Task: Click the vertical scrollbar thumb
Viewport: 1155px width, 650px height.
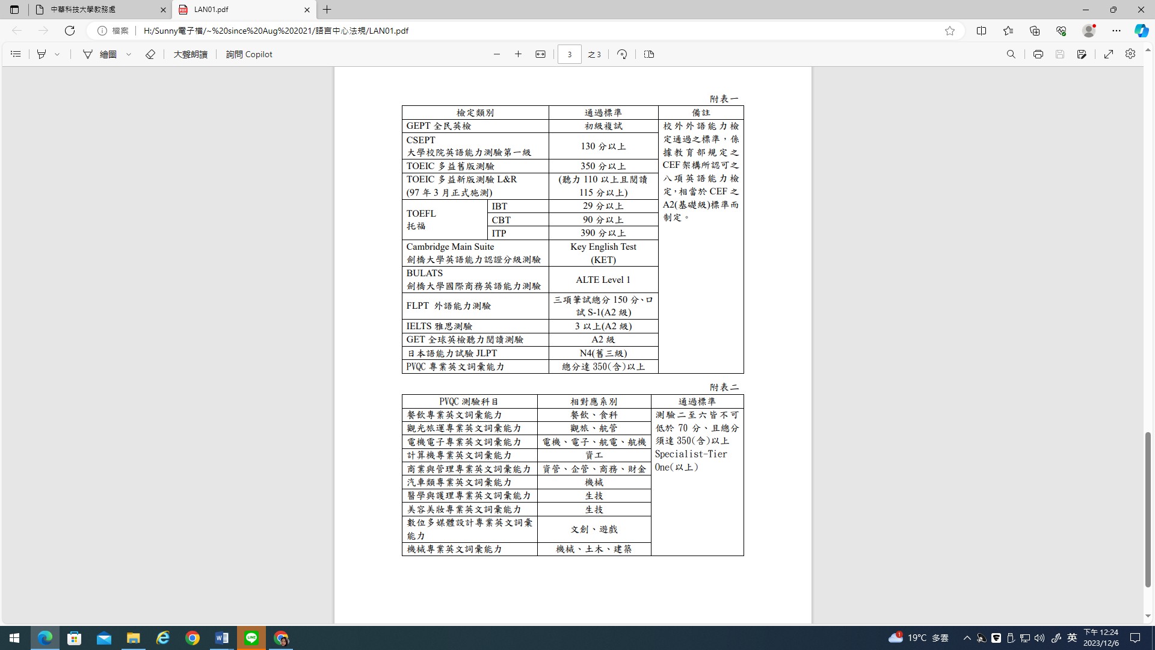Action: pyautogui.click(x=1148, y=509)
